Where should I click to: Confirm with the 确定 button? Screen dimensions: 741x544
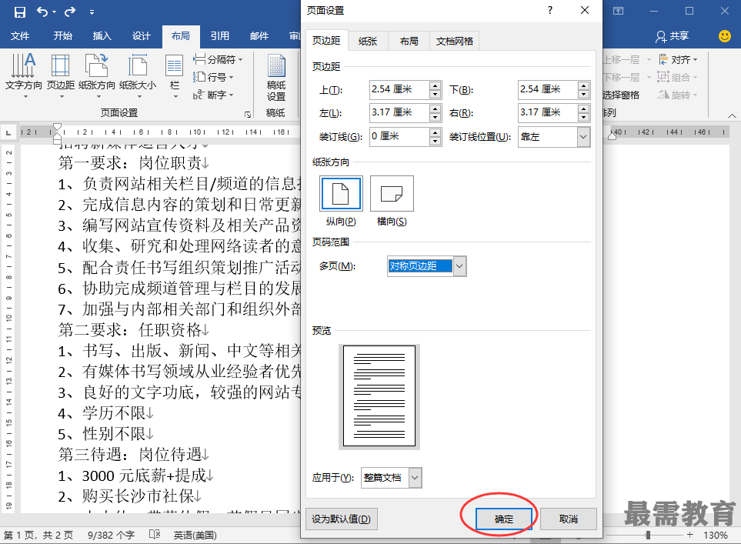click(504, 519)
